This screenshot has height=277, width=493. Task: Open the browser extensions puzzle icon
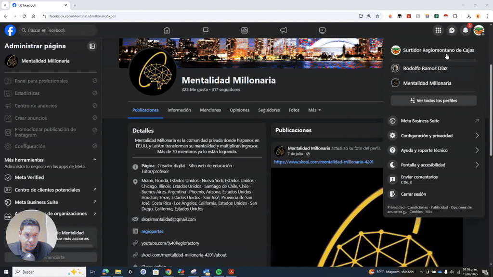tap(455, 16)
